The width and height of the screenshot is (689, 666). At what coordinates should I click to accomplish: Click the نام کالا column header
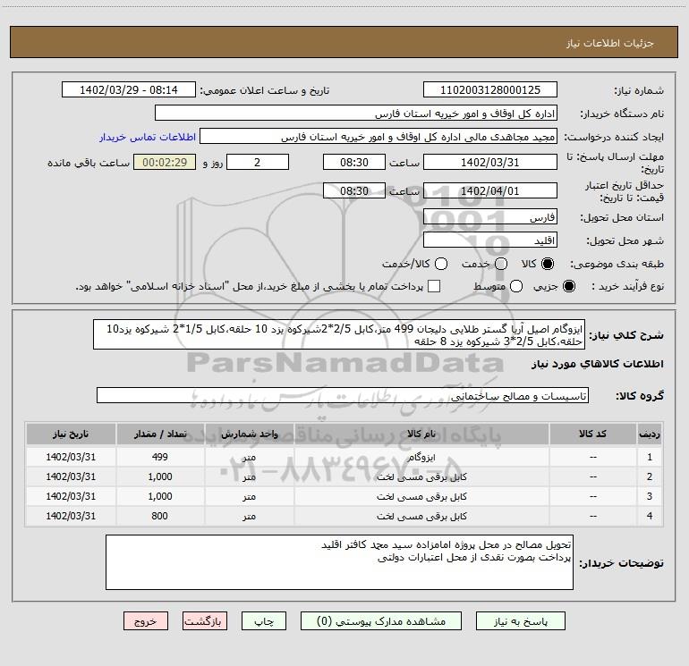421,434
